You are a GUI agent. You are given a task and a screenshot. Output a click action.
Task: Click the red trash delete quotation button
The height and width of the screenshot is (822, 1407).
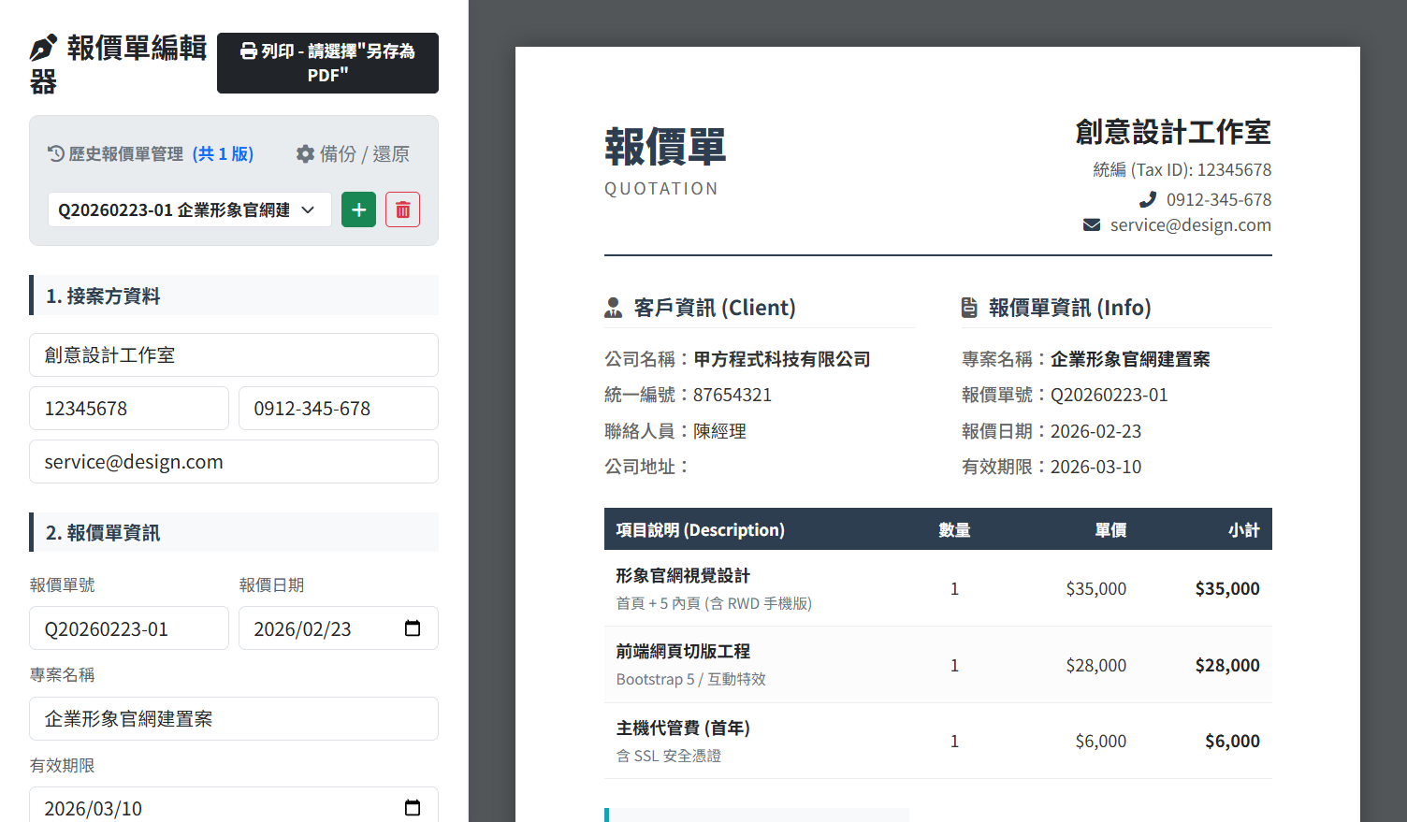tap(402, 209)
